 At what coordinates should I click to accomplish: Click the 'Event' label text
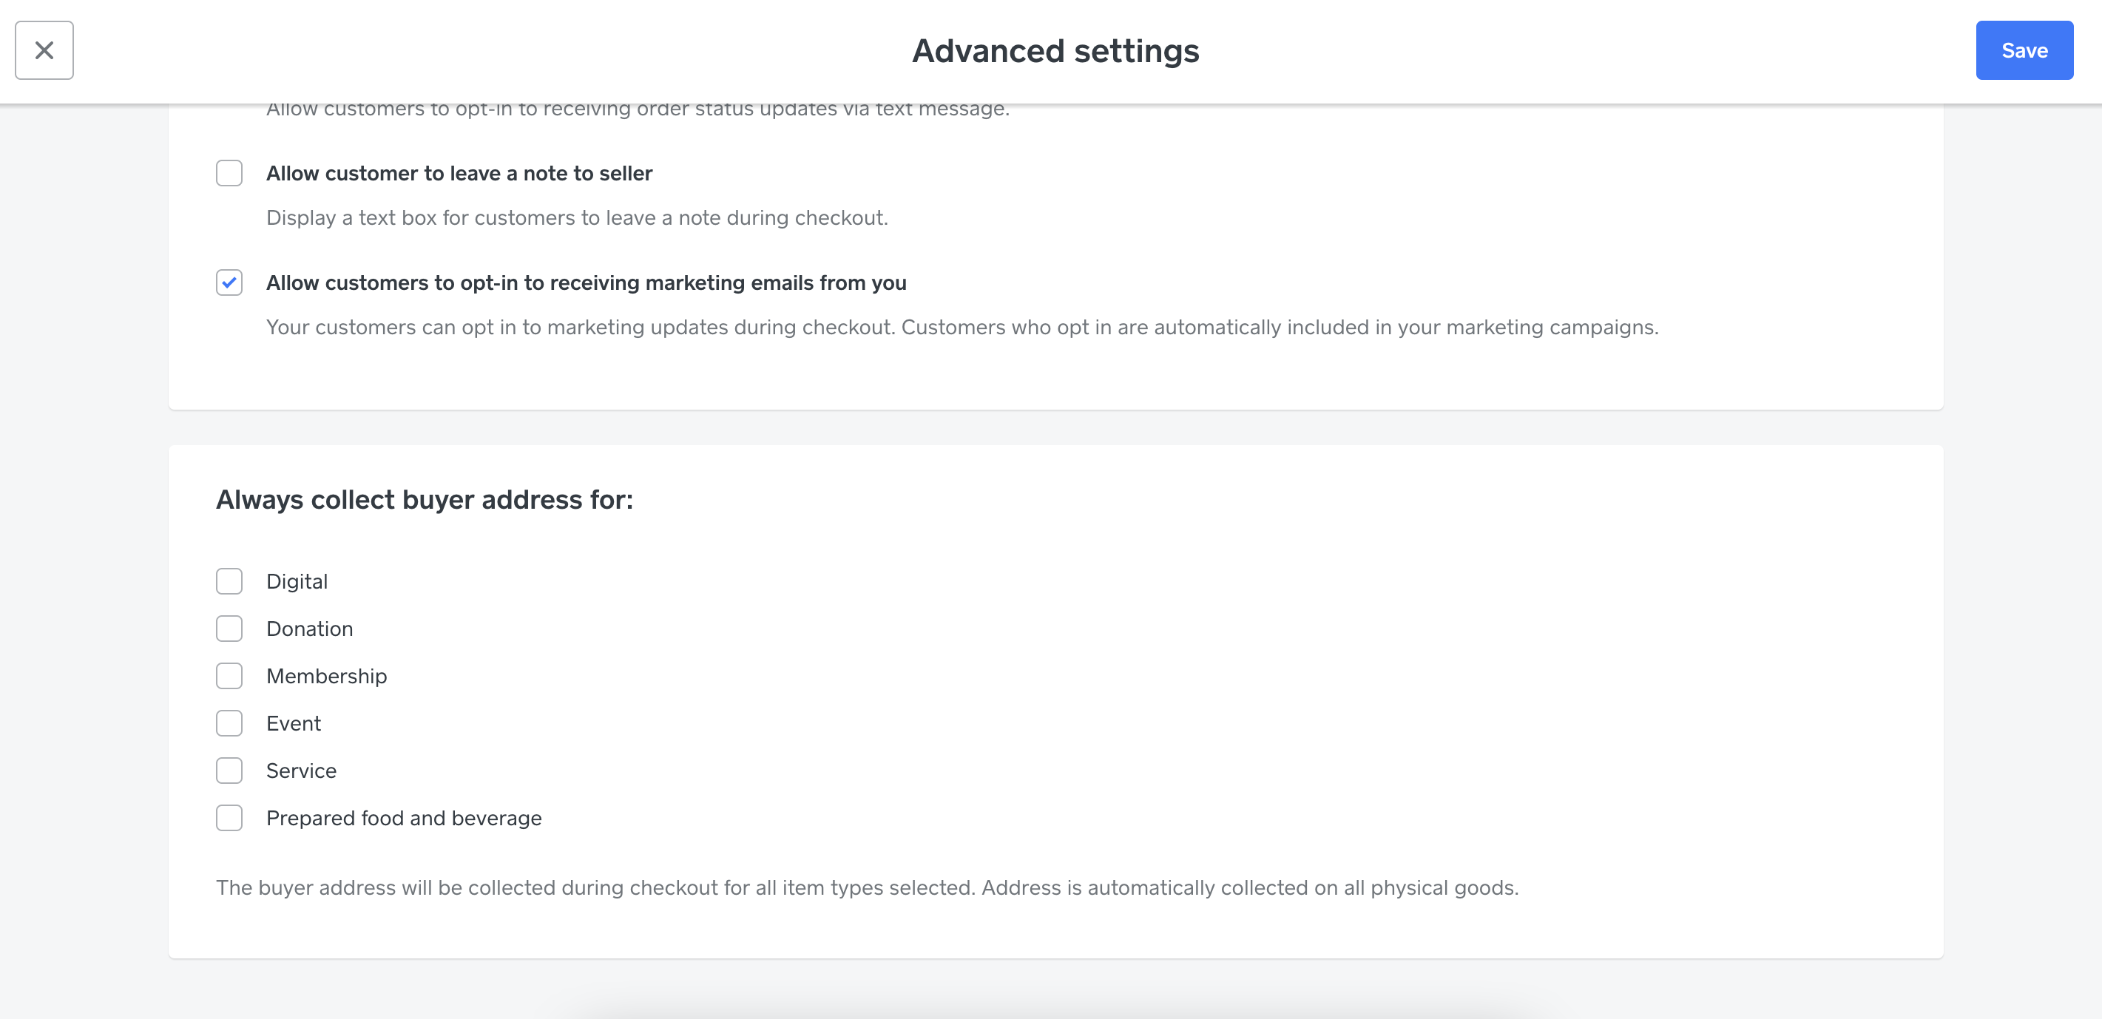pyautogui.click(x=294, y=723)
